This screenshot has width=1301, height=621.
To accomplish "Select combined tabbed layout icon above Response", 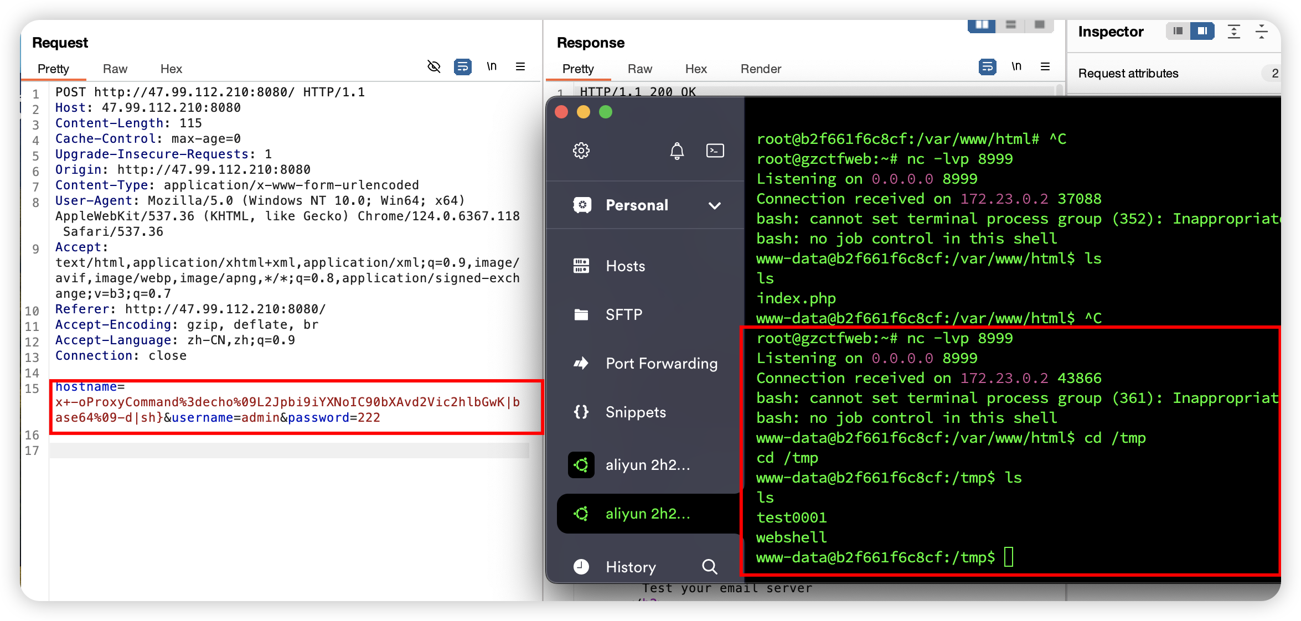I will tap(1040, 25).
